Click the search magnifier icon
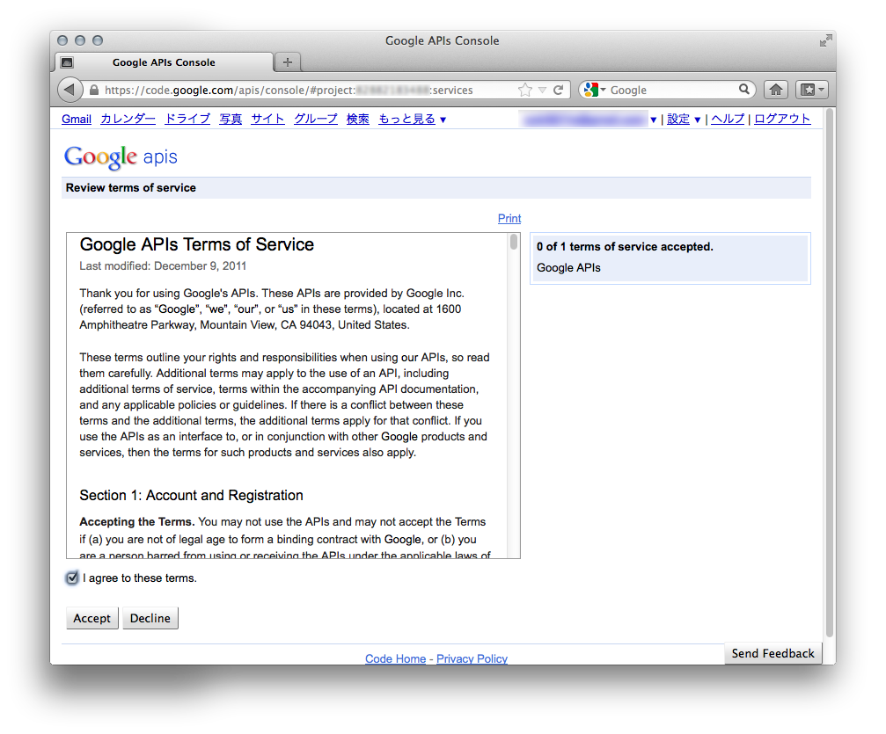The height and width of the screenshot is (734, 886). (x=744, y=89)
